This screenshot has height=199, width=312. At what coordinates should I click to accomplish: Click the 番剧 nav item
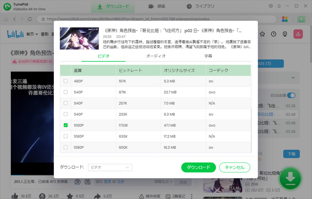point(44,34)
